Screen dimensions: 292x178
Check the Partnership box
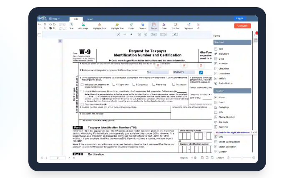[x=154, y=84]
